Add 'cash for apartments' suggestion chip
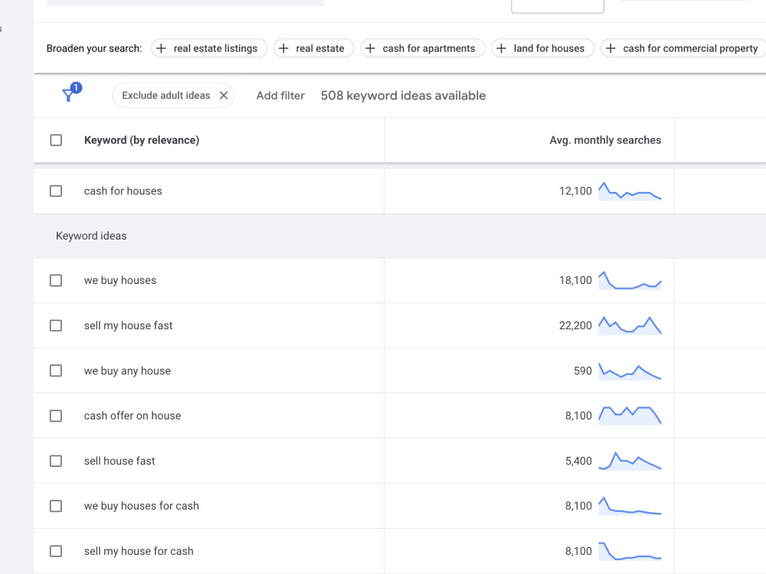The height and width of the screenshot is (574, 766). pyautogui.click(x=423, y=48)
